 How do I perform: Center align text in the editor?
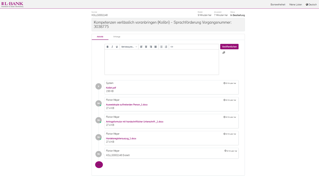(x=146, y=47)
